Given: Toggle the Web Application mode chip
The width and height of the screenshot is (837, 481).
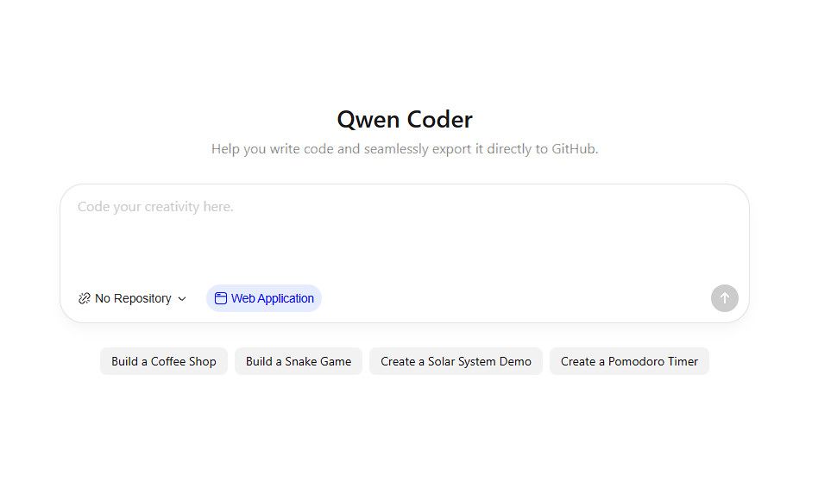Looking at the screenshot, I should 264,298.
